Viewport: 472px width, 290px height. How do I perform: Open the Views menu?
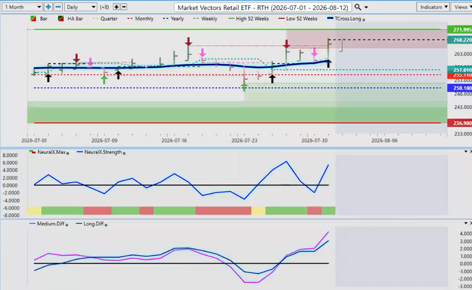click(462, 7)
